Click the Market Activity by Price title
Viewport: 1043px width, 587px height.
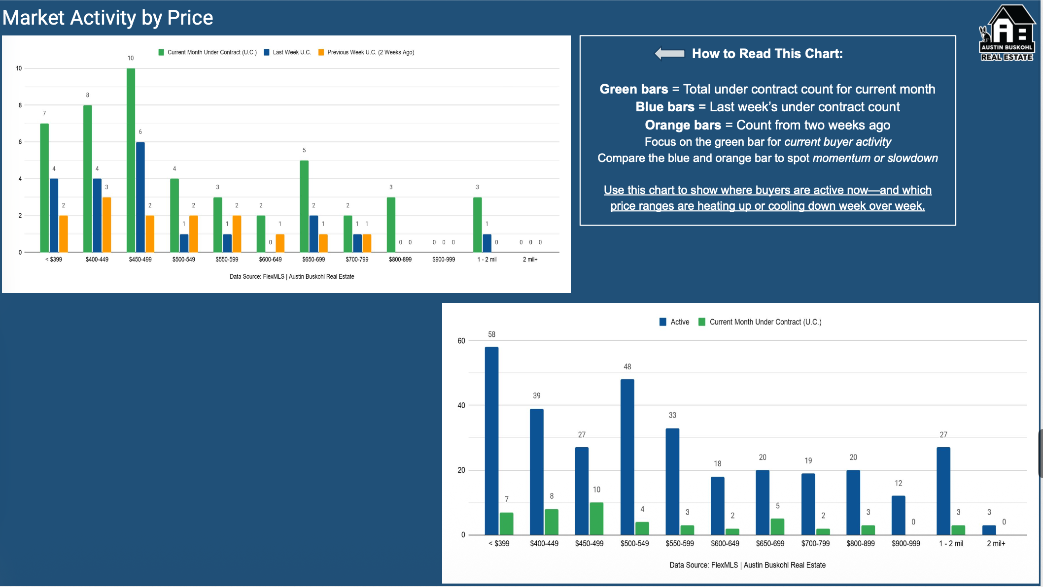(x=108, y=18)
